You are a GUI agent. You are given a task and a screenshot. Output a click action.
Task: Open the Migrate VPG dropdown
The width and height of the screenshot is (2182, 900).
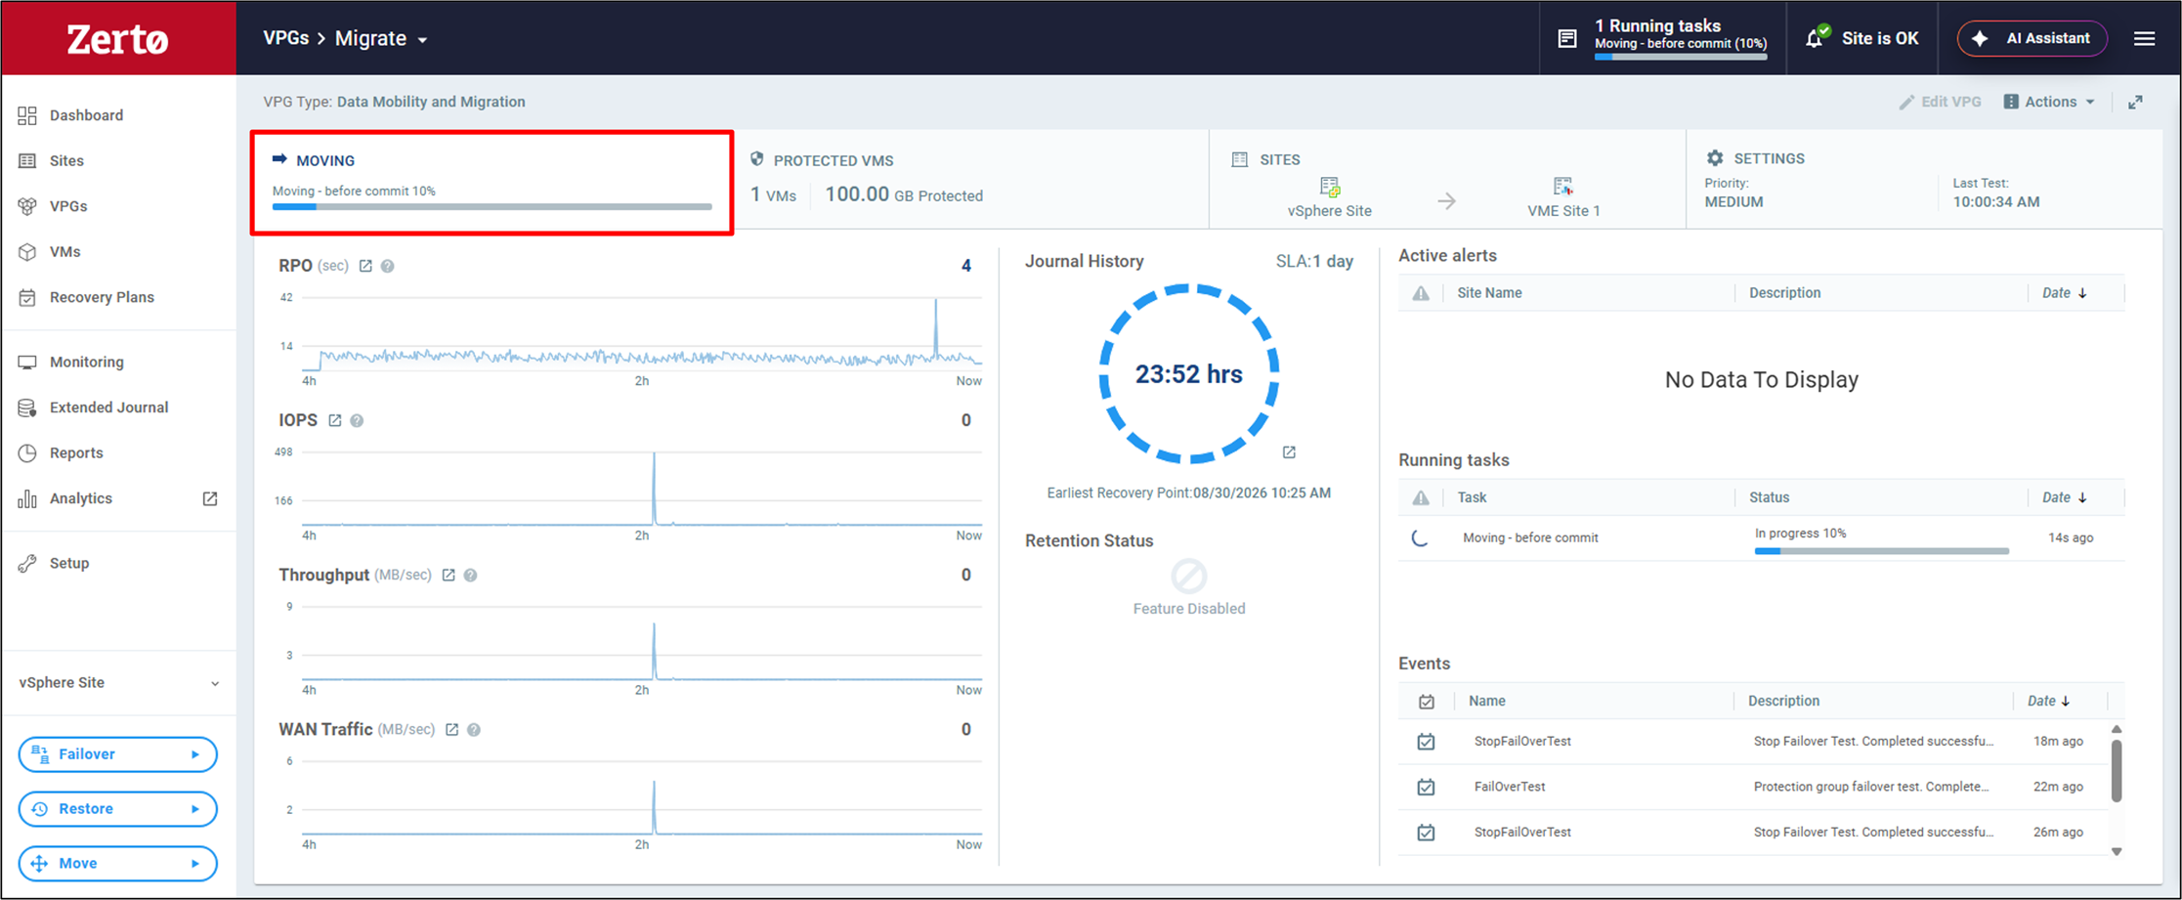tap(423, 40)
